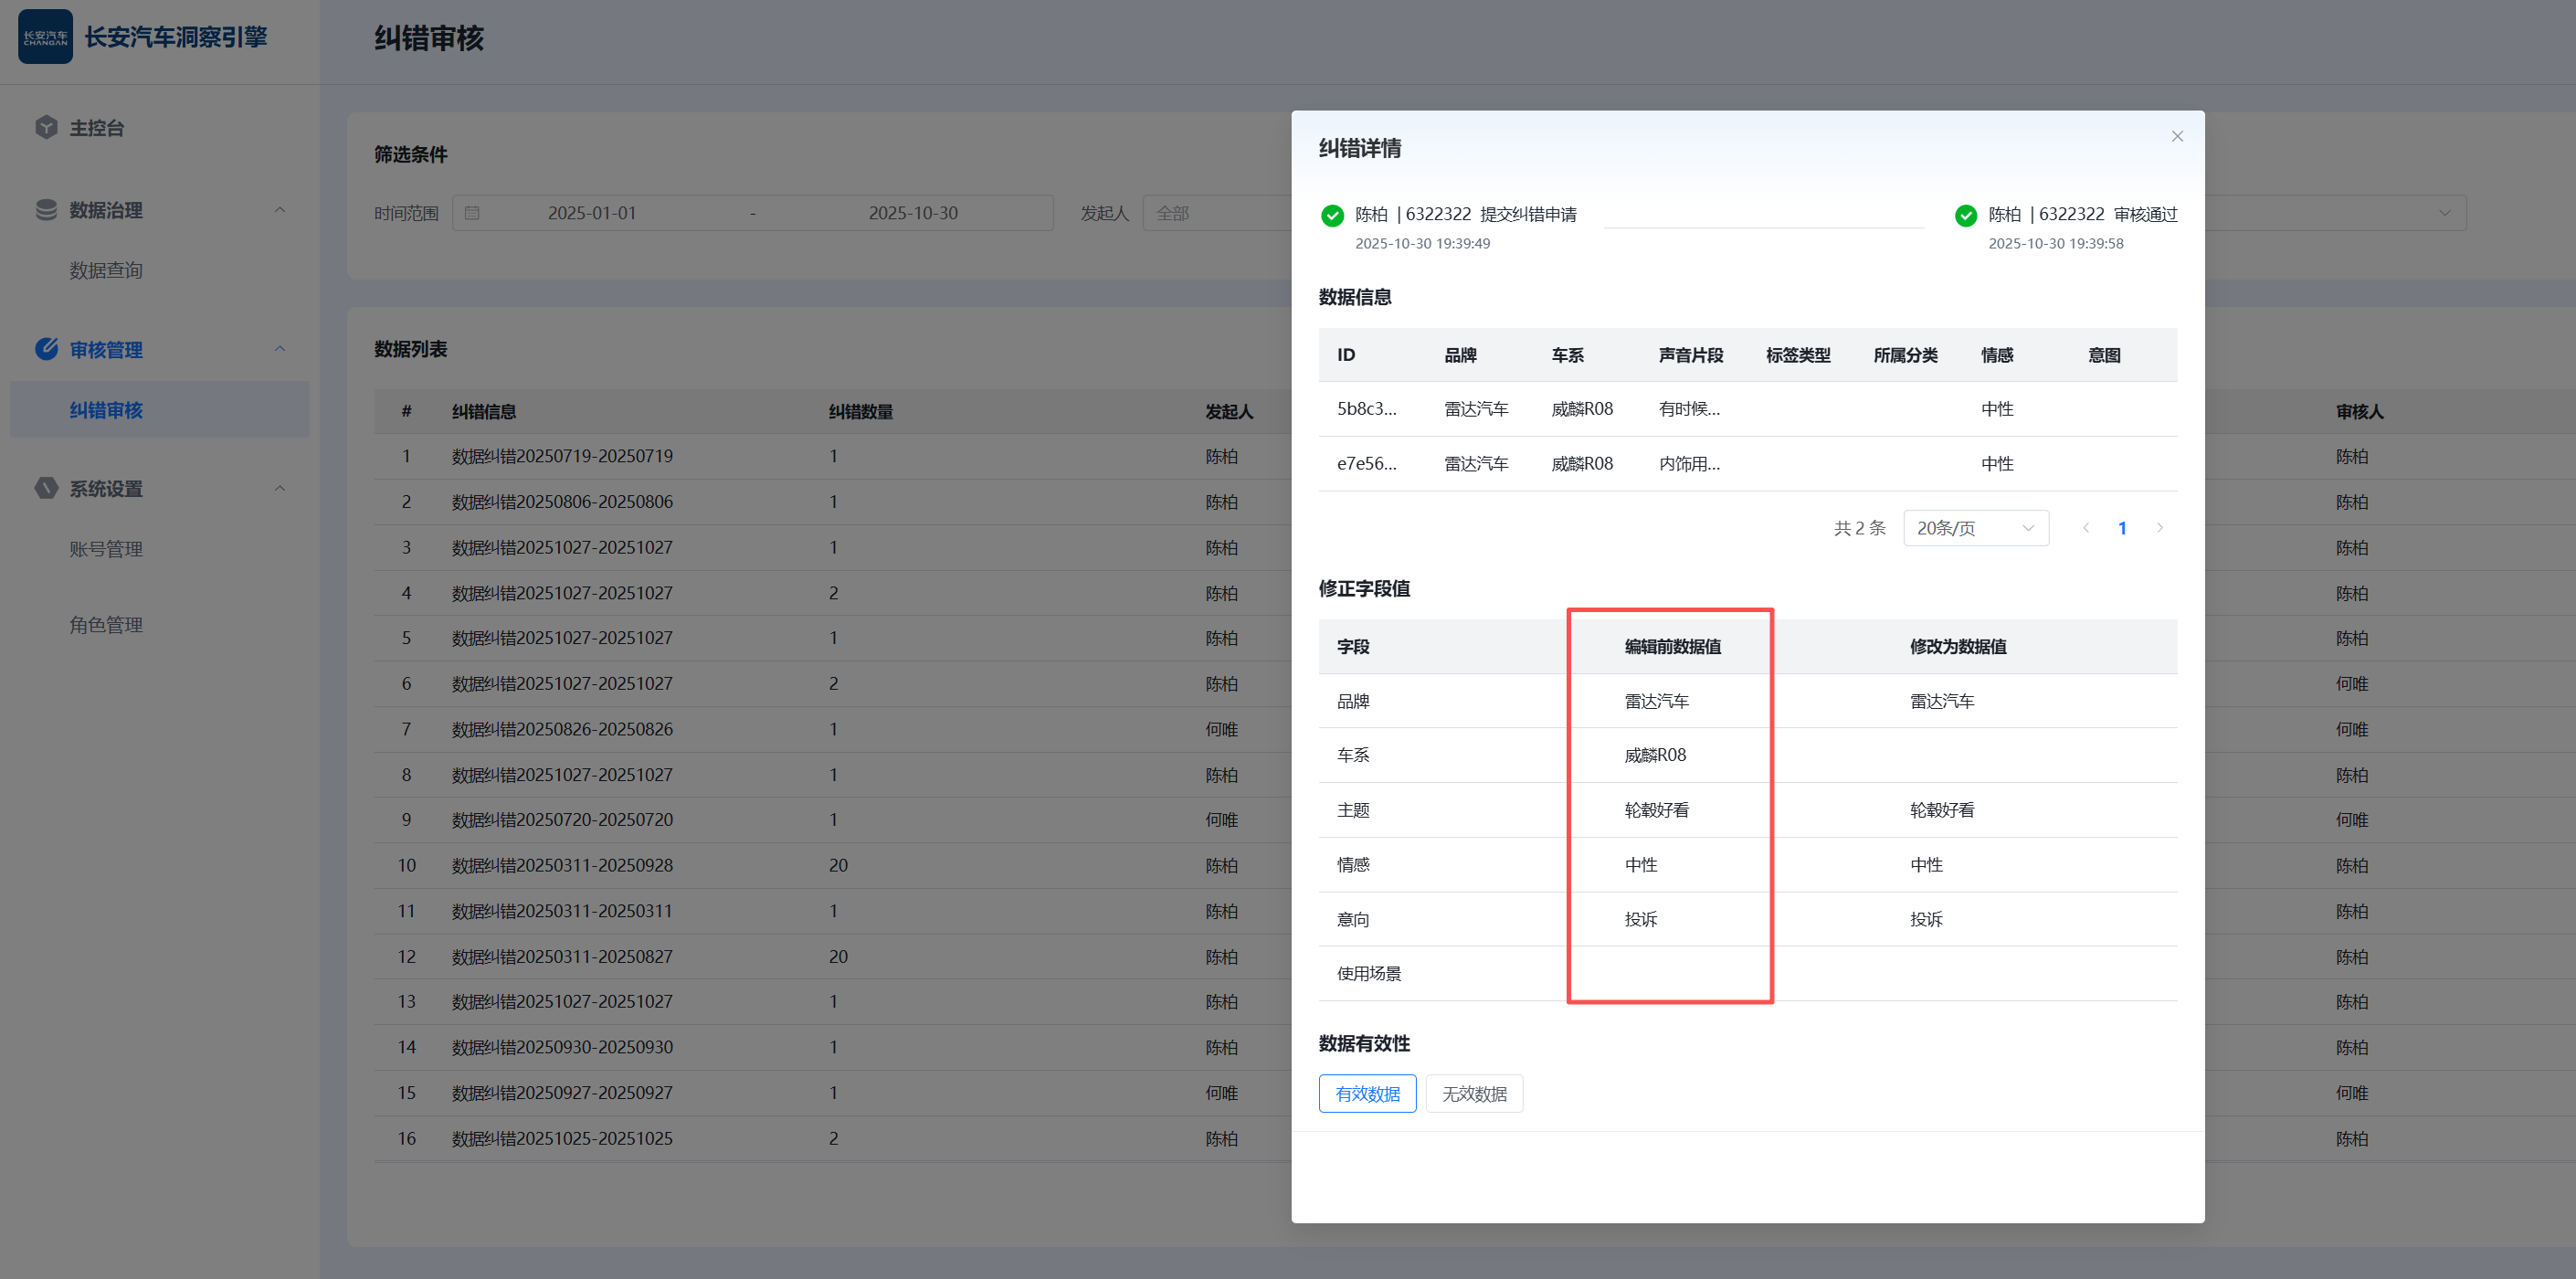Click page number 1 in pagination
The height and width of the screenshot is (1279, 2576).
(2121, 528)
